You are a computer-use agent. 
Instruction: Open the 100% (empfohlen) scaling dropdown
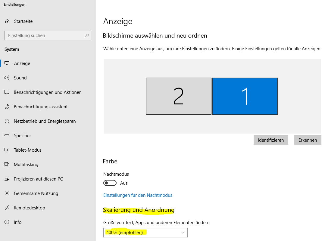(x=145, y=233)
